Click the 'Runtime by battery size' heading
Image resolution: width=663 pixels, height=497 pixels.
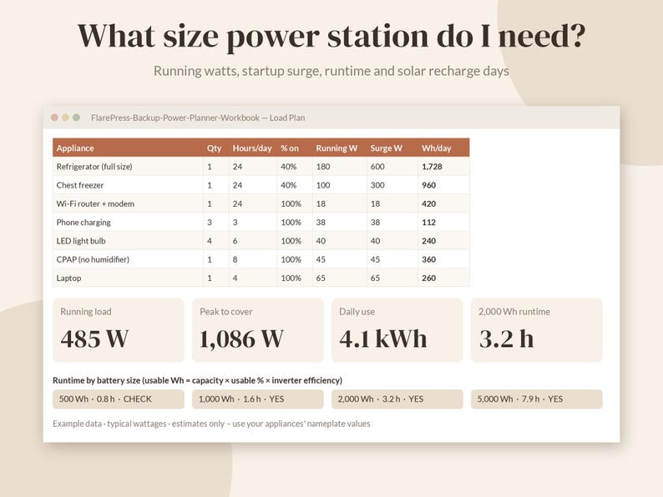[197, 380]
